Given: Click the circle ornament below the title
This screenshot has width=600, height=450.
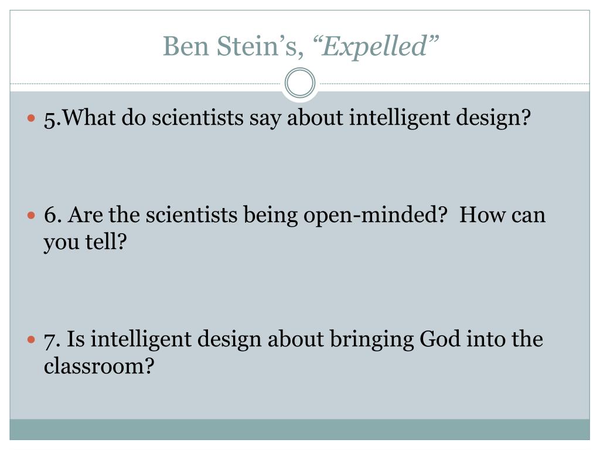Looking at the screenshot, I should point(300,83).
